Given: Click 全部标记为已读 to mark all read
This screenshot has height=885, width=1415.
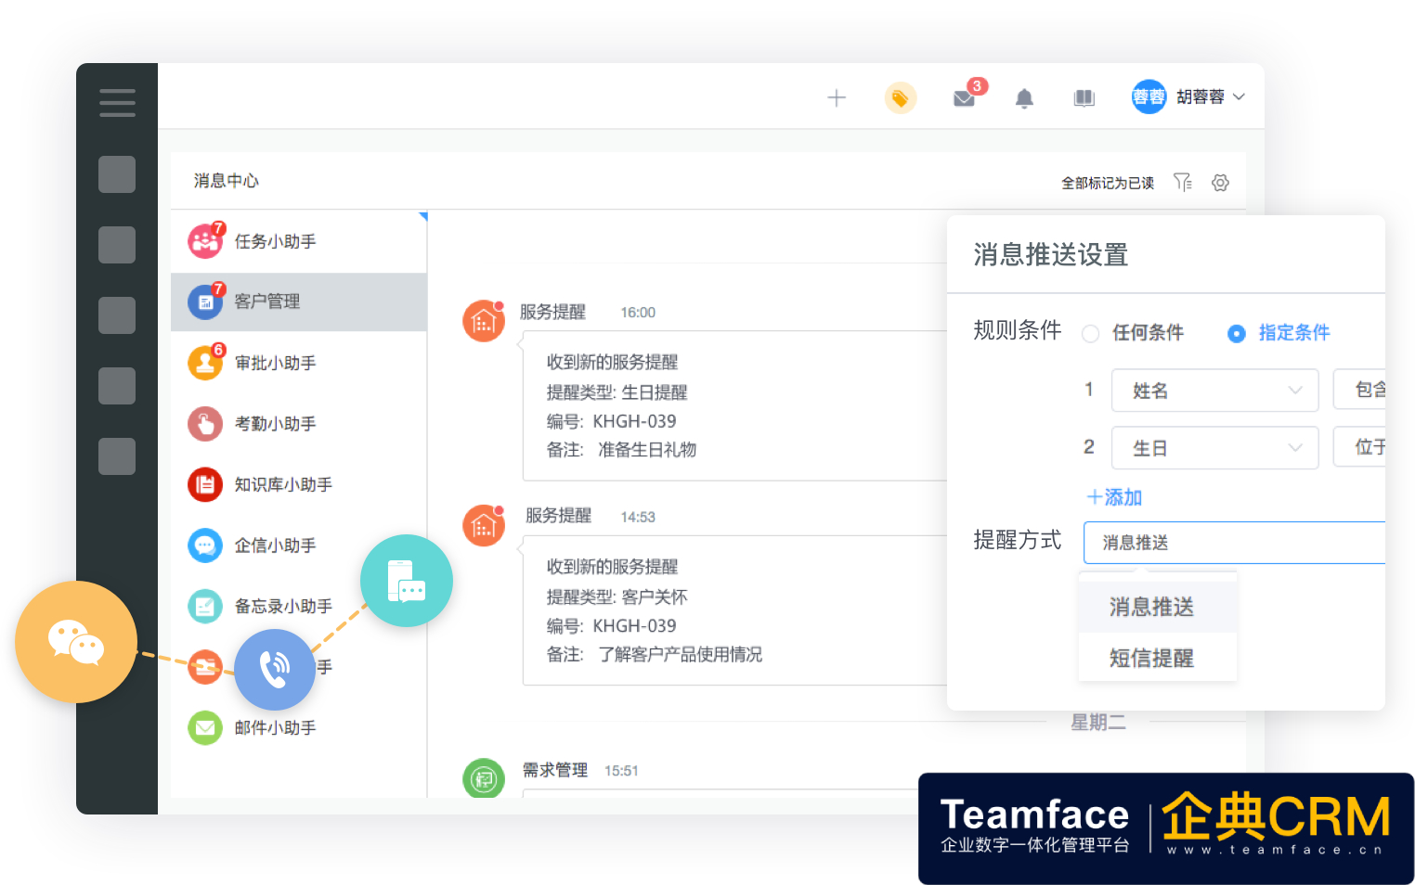Looking at the screenshot, I should pyautogui.click(x=1107, y=183).
